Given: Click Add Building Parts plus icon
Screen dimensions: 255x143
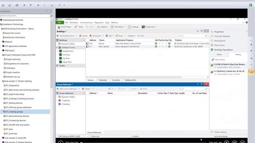Looking at the screenshot, I should click(x=57, y=36).
